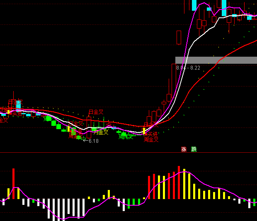Screen dimensions: 257x221
Task: Select the 日金叉 label at the far left
Action: click(15, 102)
